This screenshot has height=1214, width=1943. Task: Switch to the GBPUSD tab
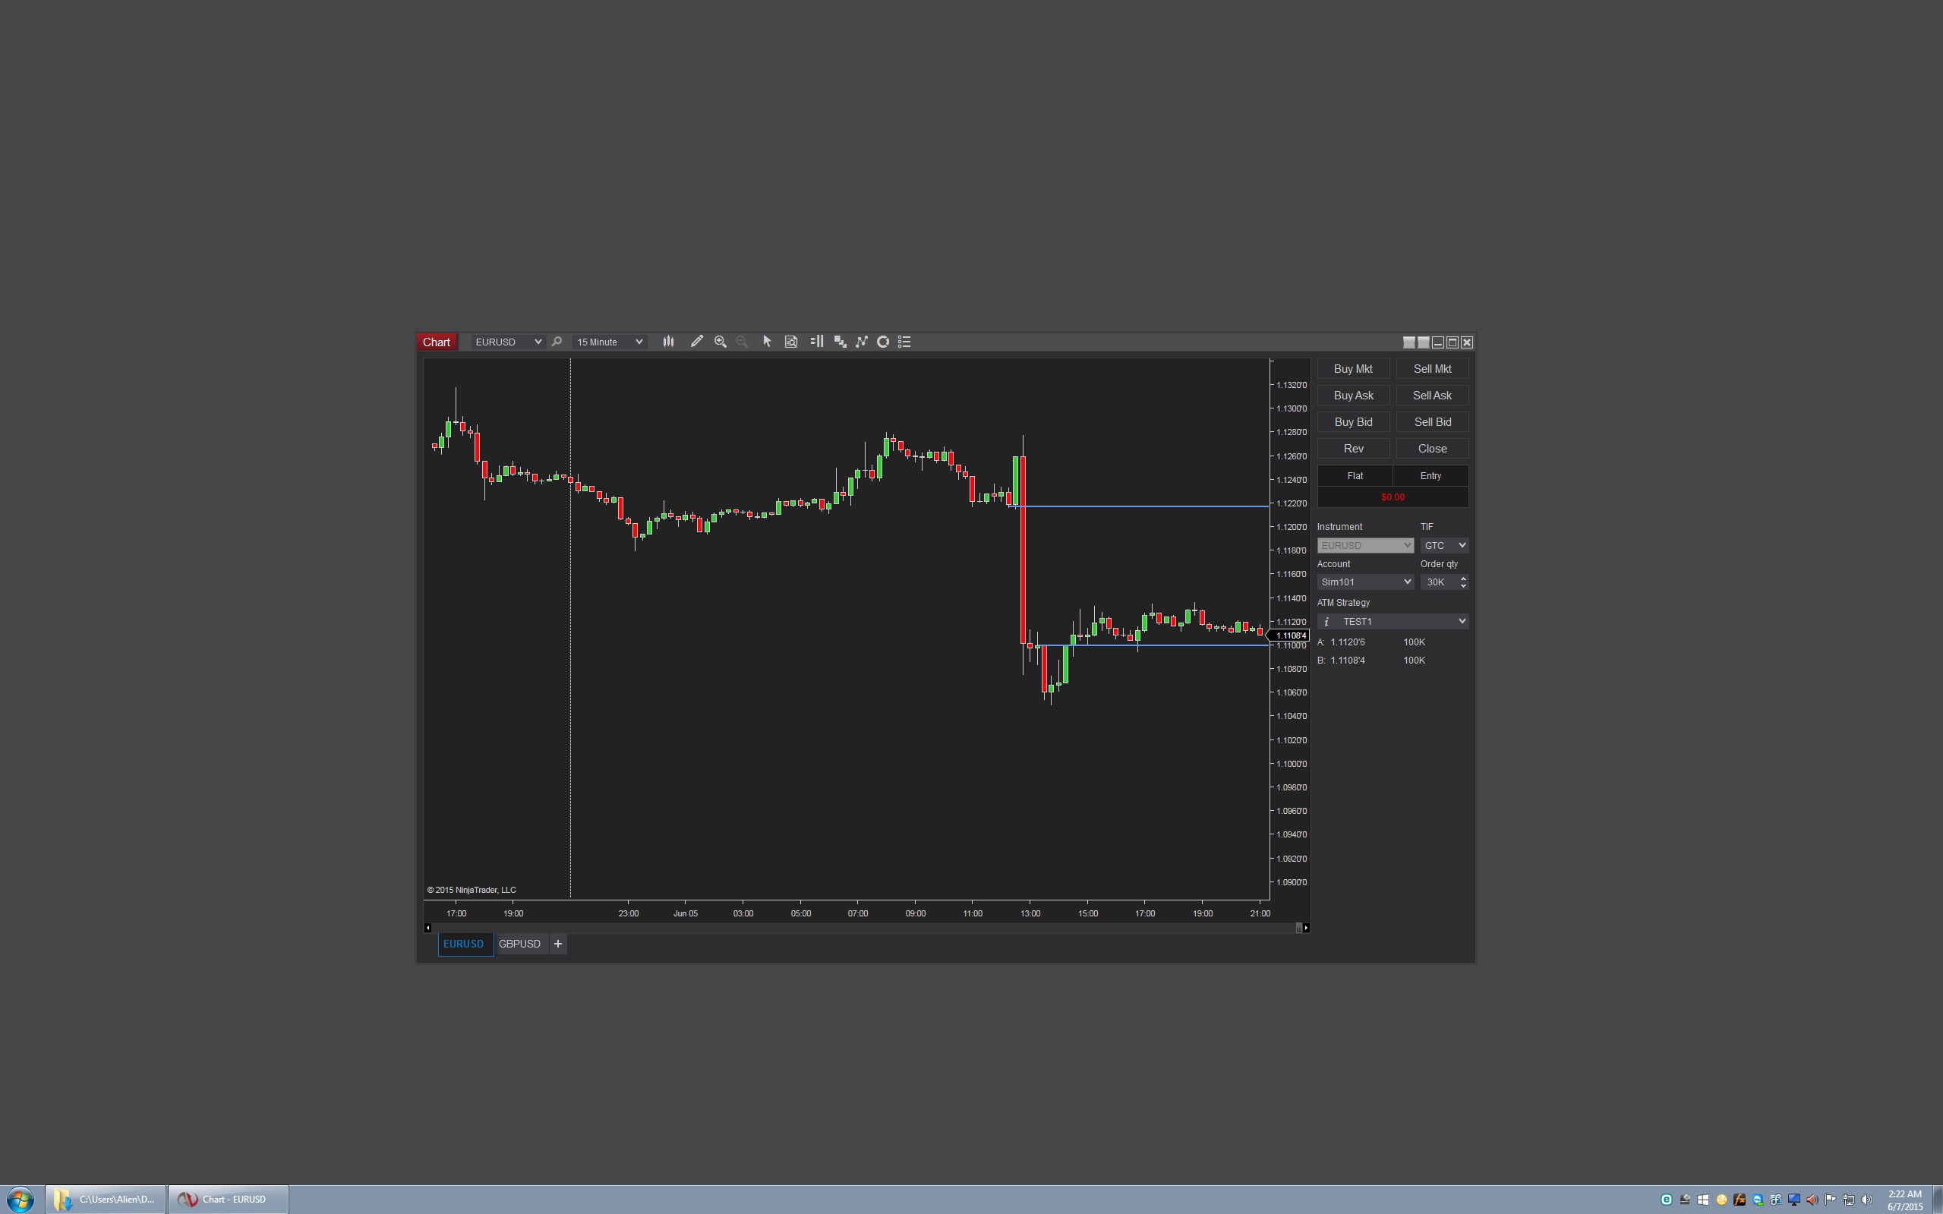tap(519, 944)
